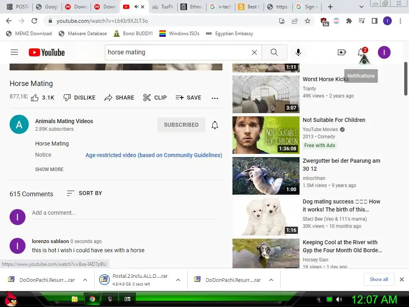The width and height of the screenshot is (409, 307).
Task: Click the page vertical scrollbar
Action: point(406,78)
